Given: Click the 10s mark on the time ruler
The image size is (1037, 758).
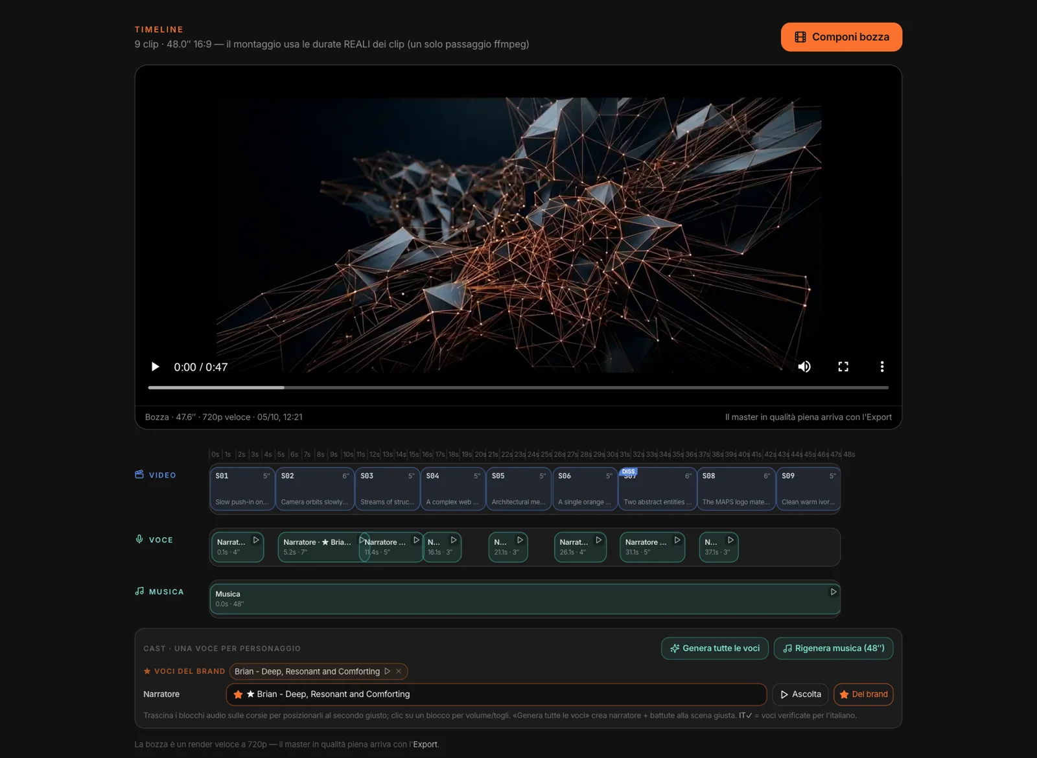Looking at the screenshot, I should click(x=348, y=455).
